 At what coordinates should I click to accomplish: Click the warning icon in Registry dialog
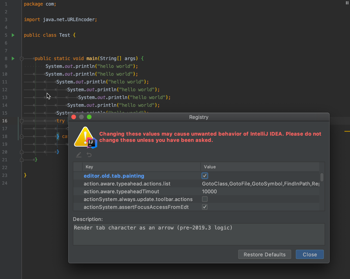coord(86,138)
